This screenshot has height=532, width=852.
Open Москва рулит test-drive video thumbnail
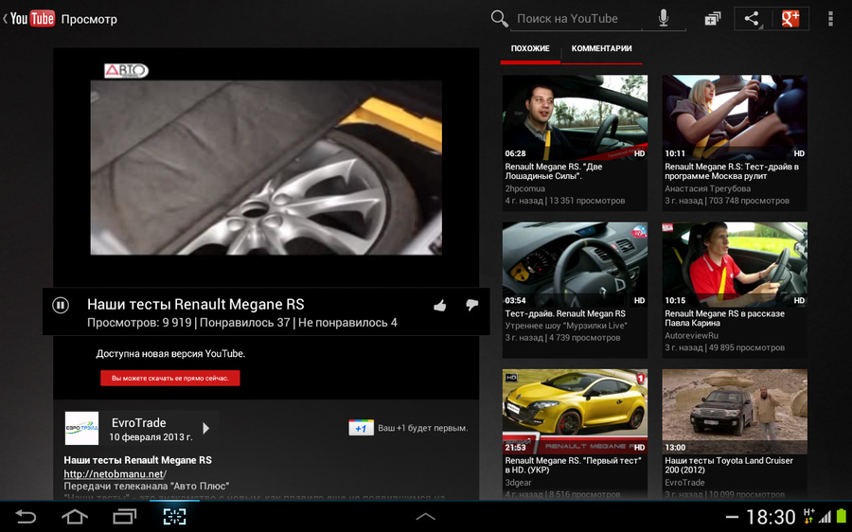pos(735,117)
